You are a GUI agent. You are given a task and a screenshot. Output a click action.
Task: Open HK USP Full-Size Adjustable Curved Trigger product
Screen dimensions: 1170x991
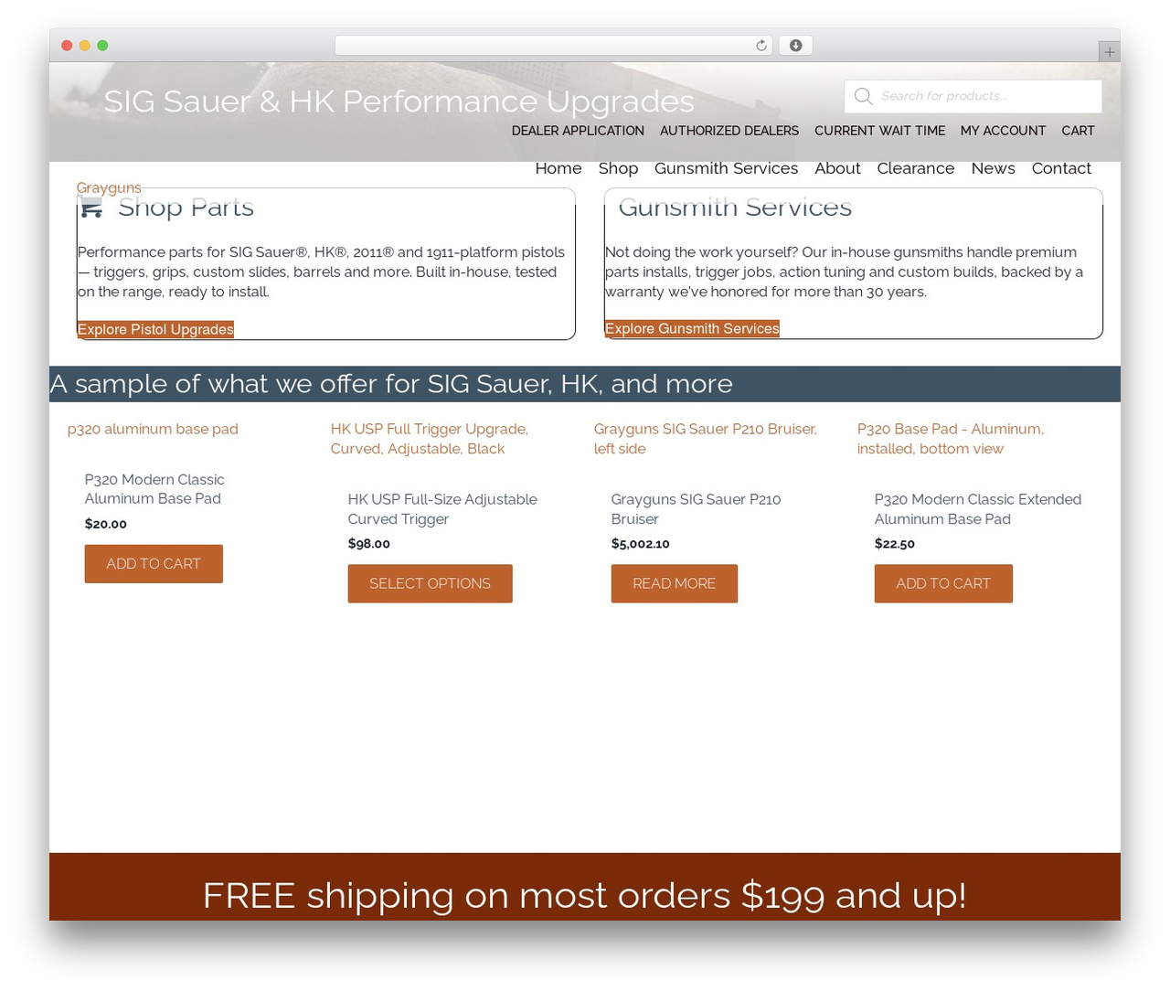442,509
